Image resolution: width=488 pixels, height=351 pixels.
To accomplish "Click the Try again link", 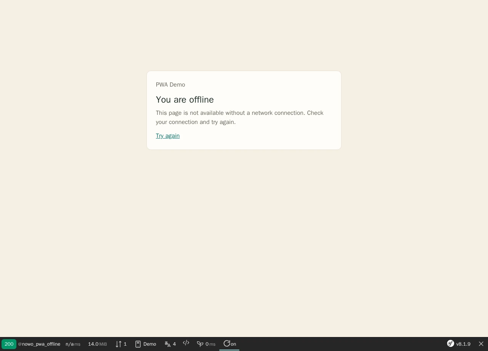I will pos(168,136).
